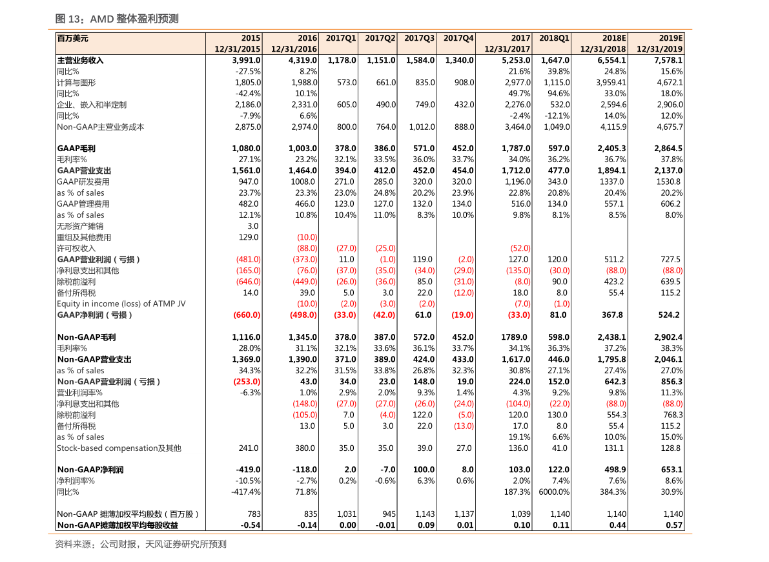Click the Equity in income (loss) of ATMP JV label
This screenshot has height=562, width=769.
(121, 304)
